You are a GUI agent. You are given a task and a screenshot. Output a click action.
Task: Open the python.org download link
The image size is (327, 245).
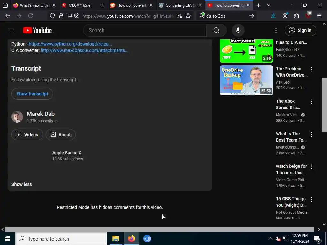point(70,44)
